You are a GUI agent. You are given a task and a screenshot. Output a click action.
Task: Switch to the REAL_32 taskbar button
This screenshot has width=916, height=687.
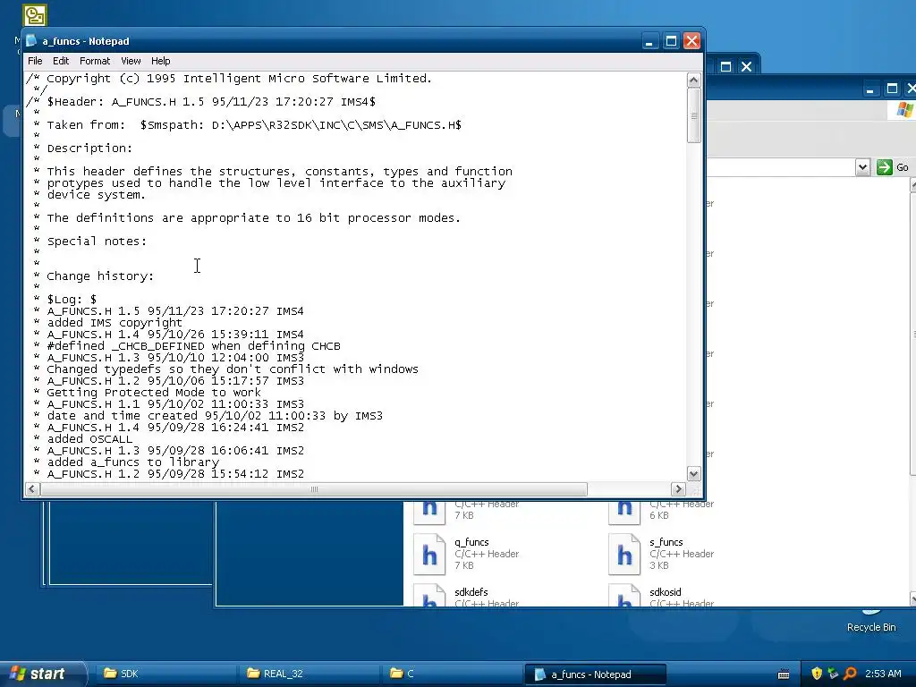click(x=308, y=674)
